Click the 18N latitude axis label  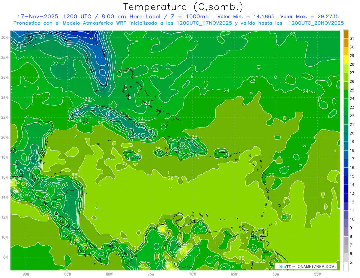tap(5, 157)
